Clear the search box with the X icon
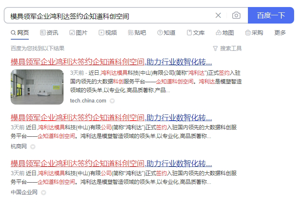Screen dimensions: 297x207 point(218,15)
